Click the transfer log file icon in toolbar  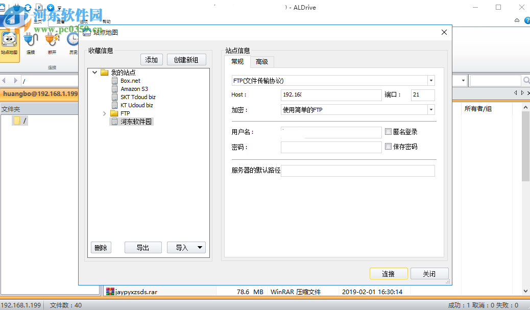[39, 7]
